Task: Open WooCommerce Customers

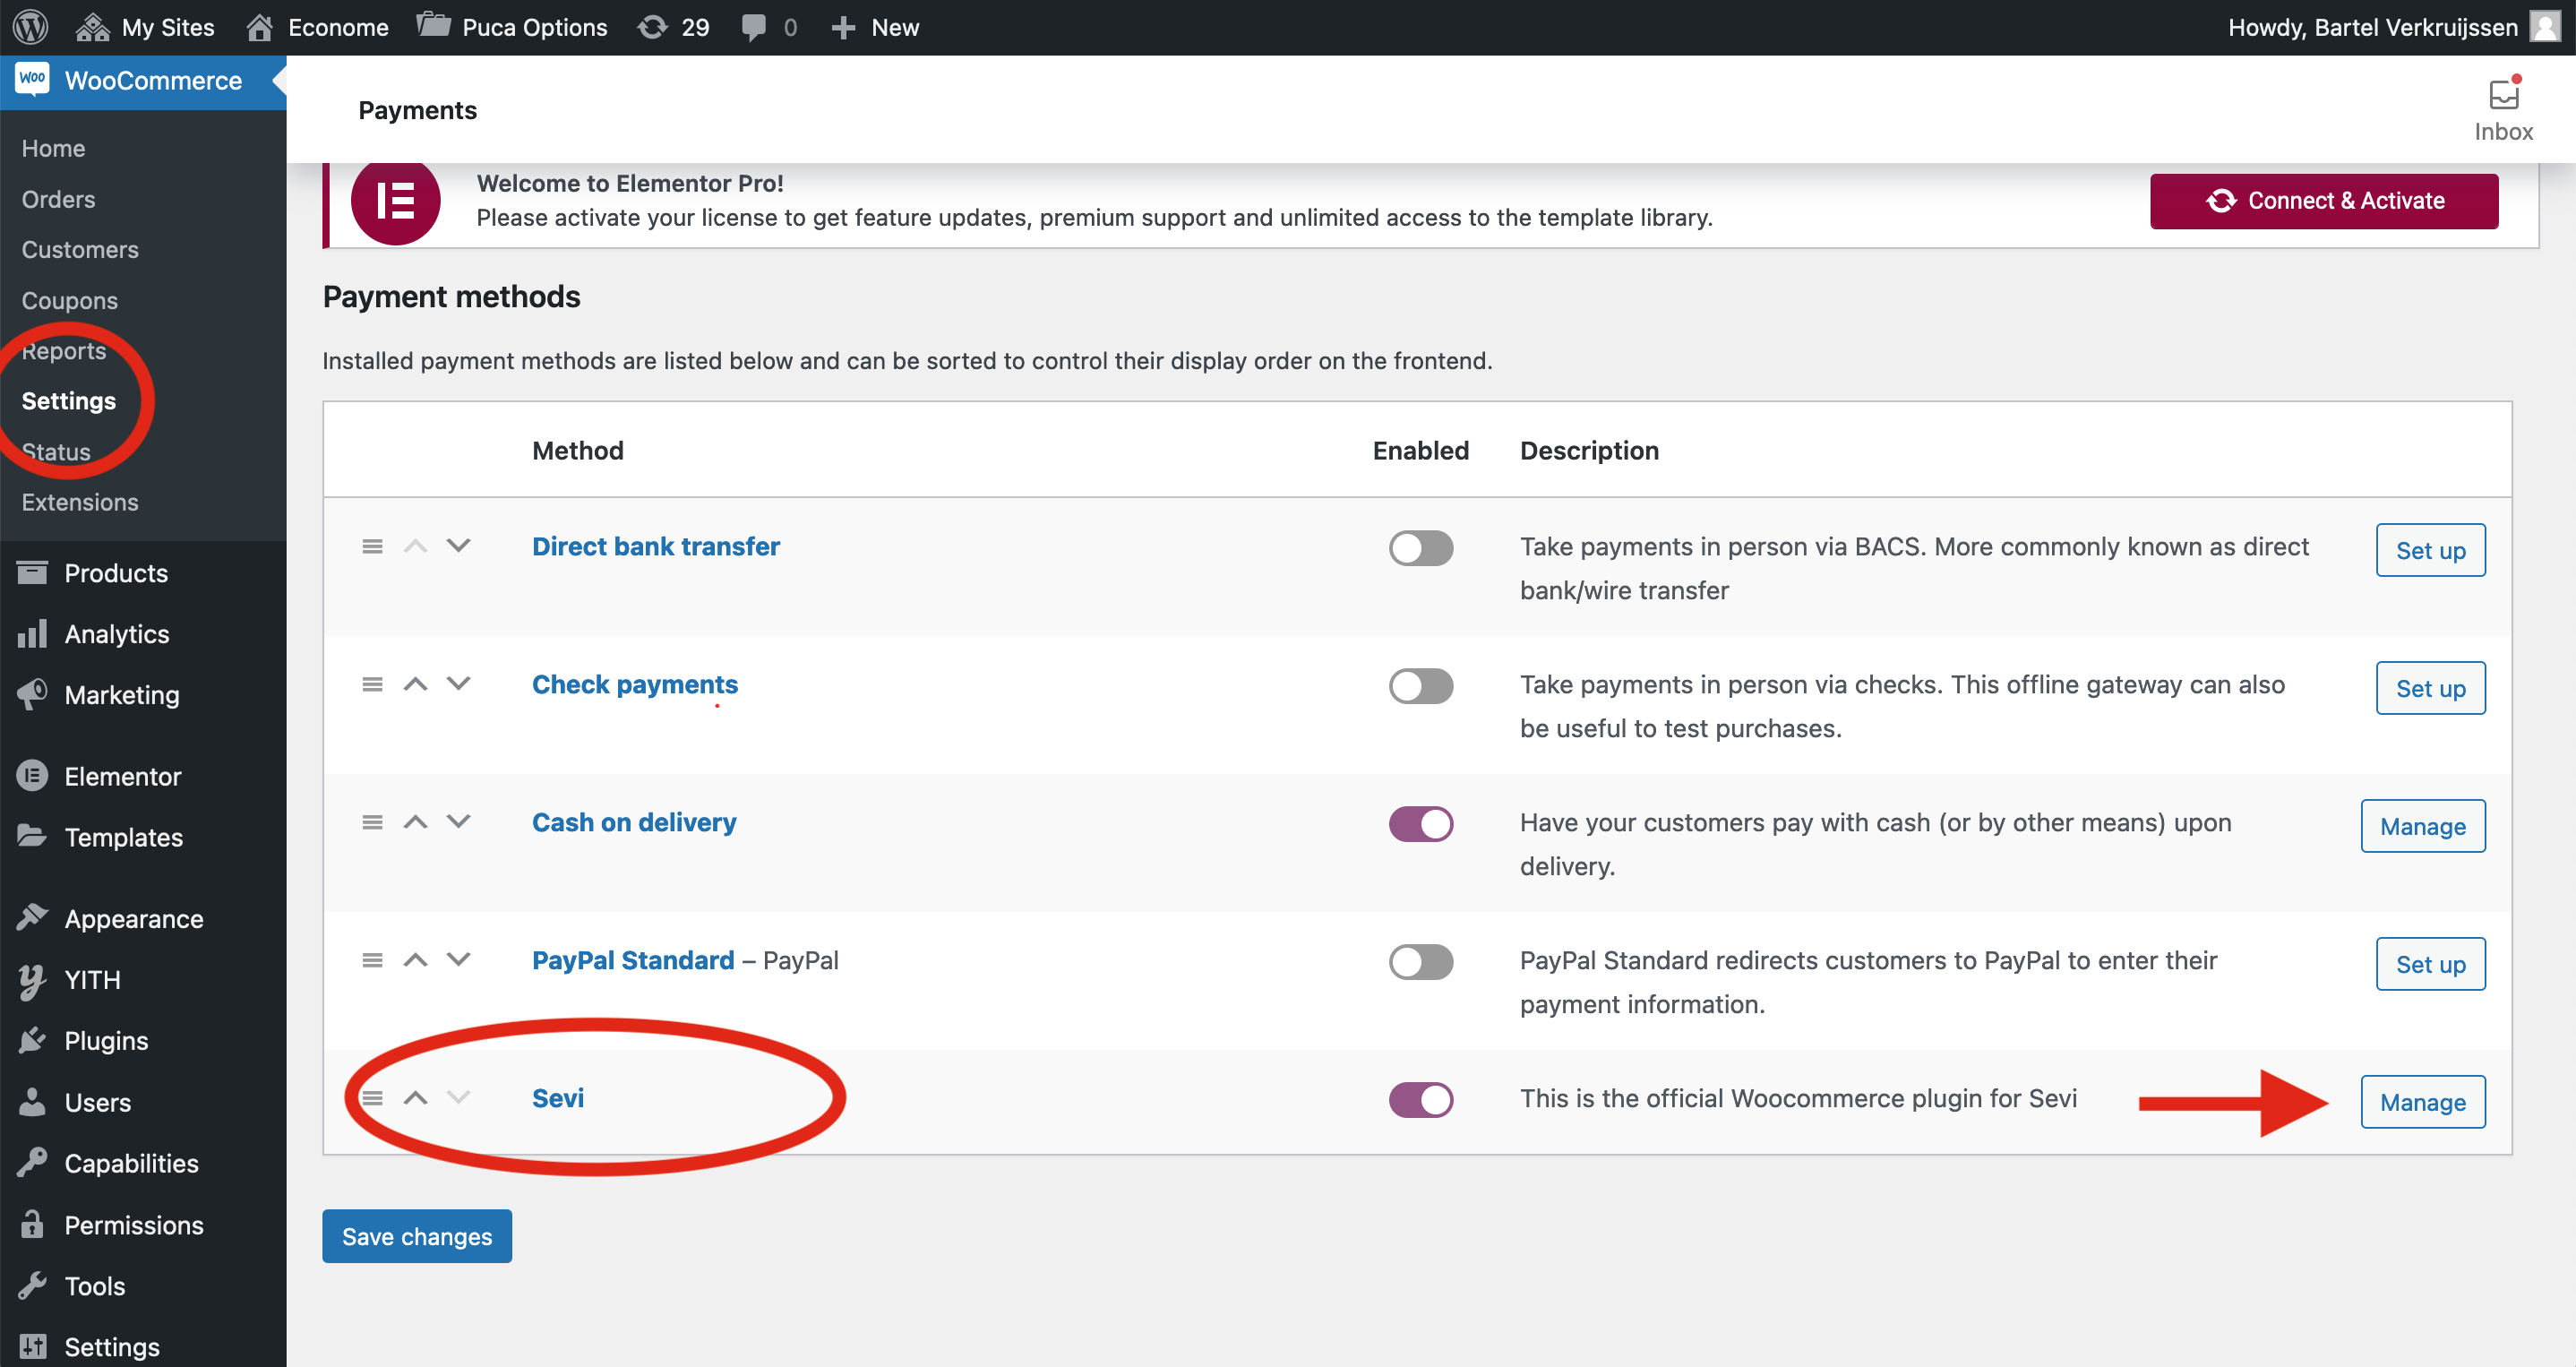Action: [x=80, y=249]
